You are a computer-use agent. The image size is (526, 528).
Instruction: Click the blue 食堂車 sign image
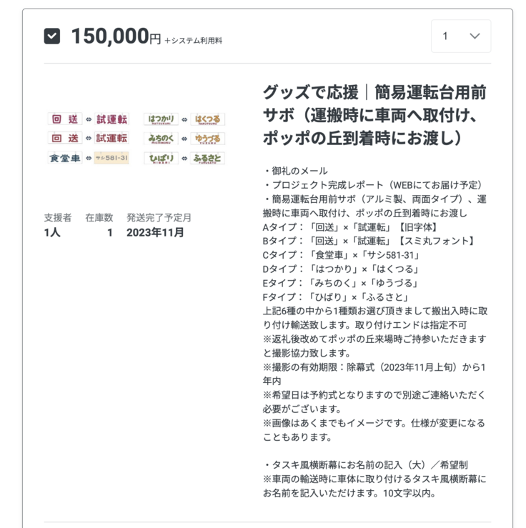65,158
